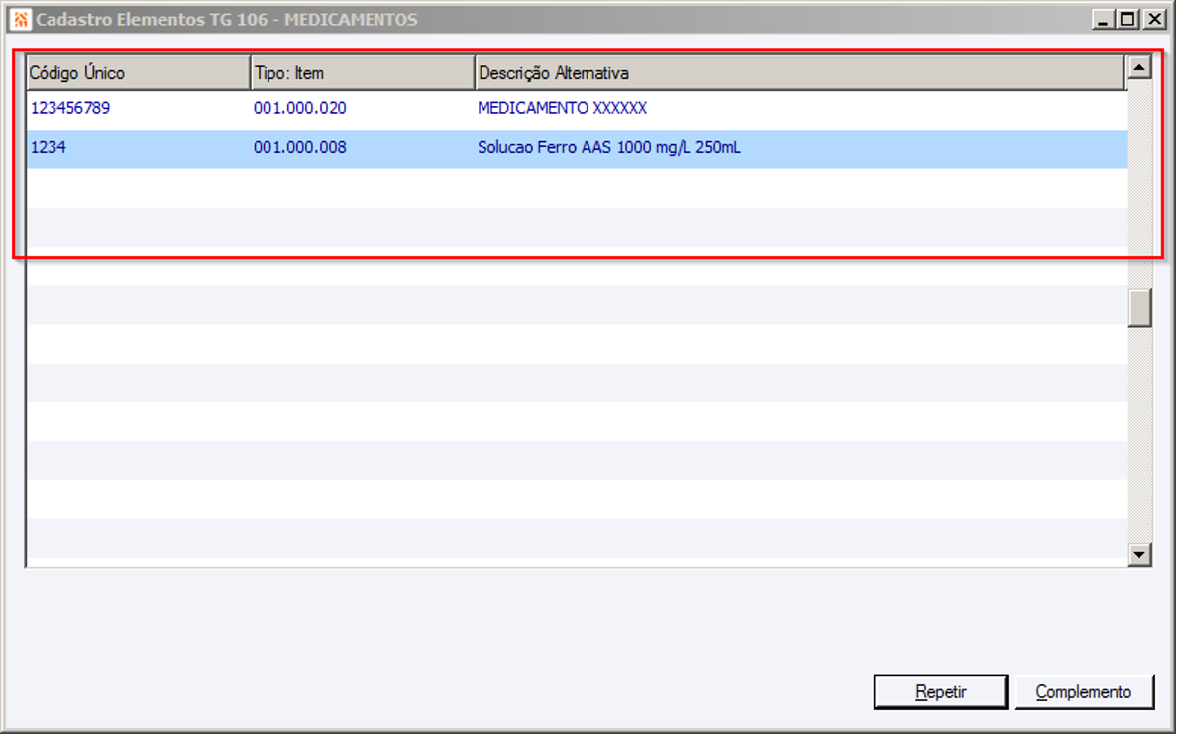Click the Tipo: Item column header
Viewport: 1177px width, 735px height.
(x=364, y=73)
